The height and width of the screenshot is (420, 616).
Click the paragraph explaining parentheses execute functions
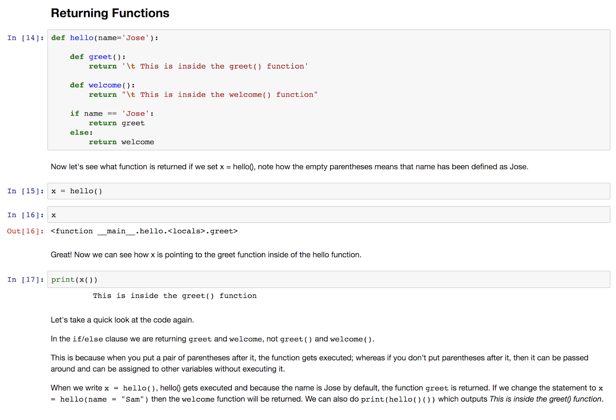tap(308, 363)
